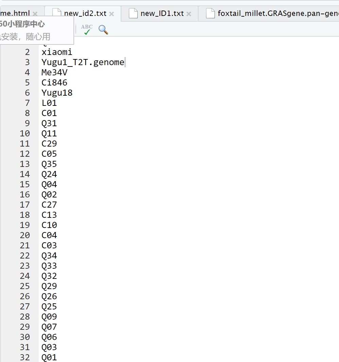
Task: Click the text 'C10'
Action: tap(49, 225)
